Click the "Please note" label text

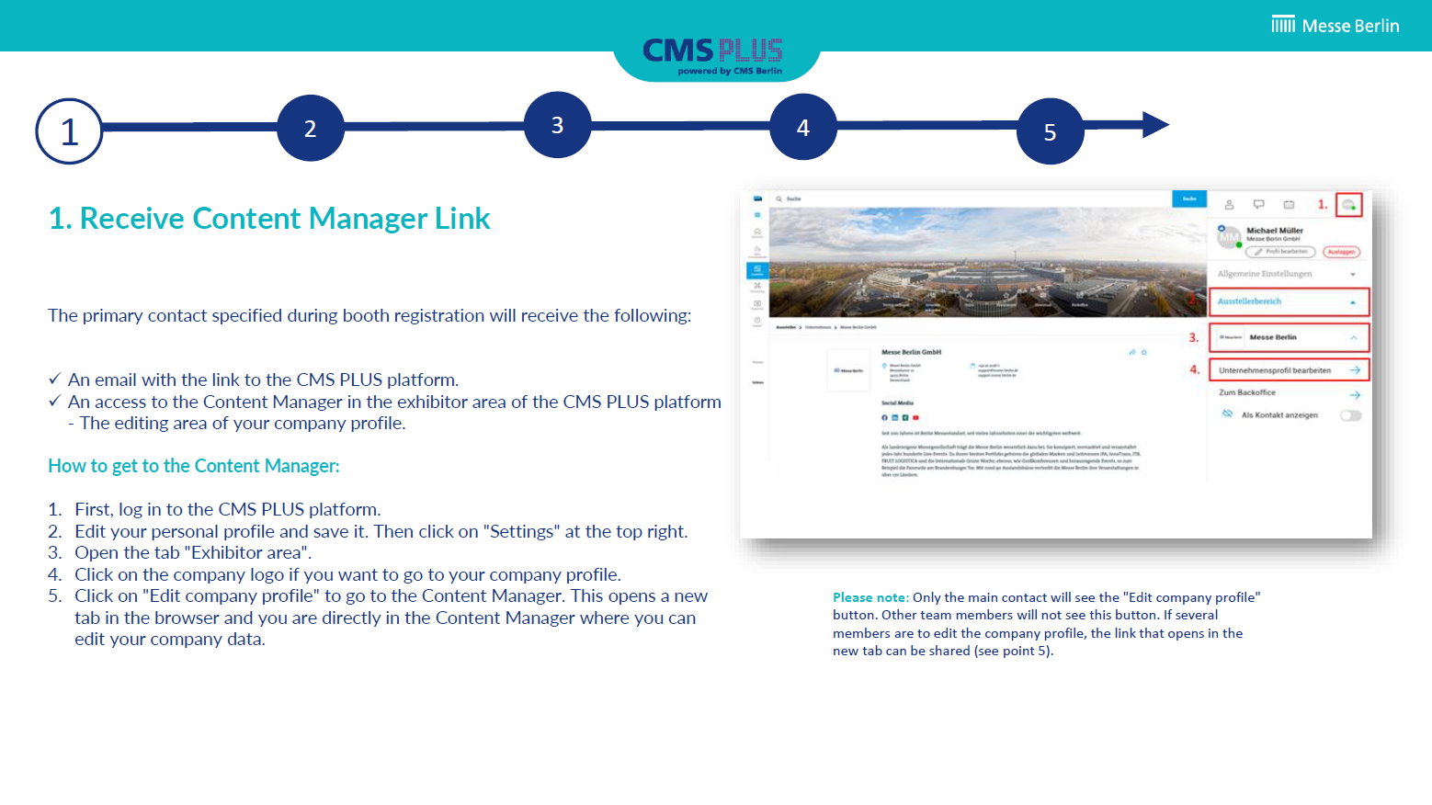point(870,597)
